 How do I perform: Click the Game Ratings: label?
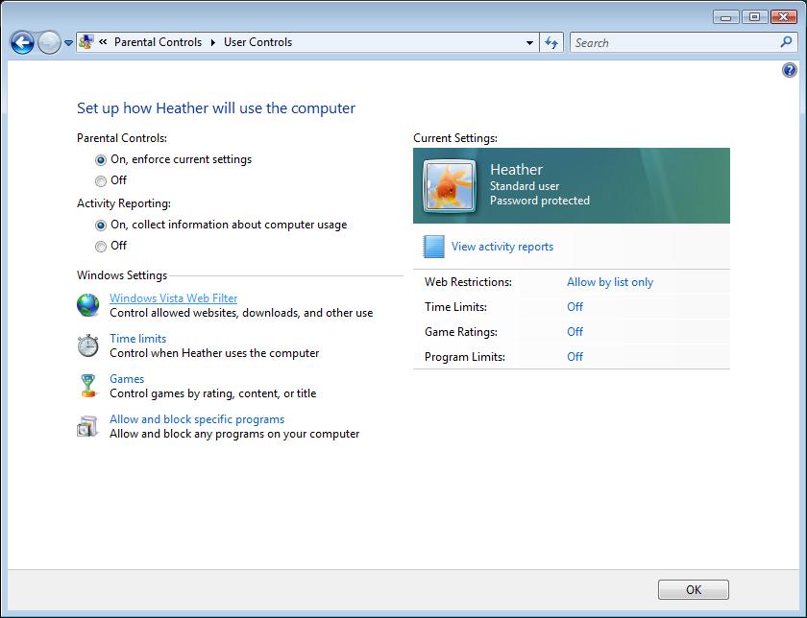click(461, 332)
